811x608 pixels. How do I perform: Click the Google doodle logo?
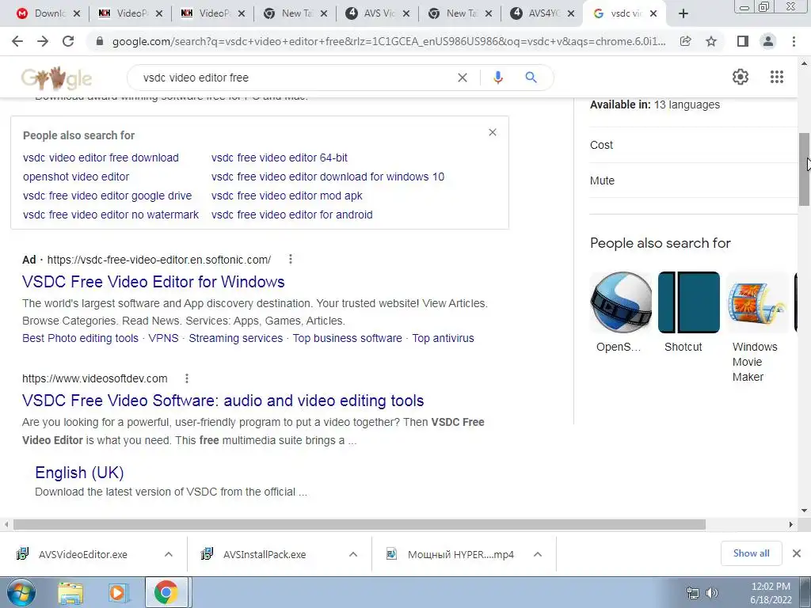click(56, 78)
